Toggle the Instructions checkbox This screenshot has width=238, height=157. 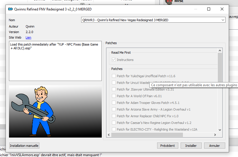(x=114, y=60)
